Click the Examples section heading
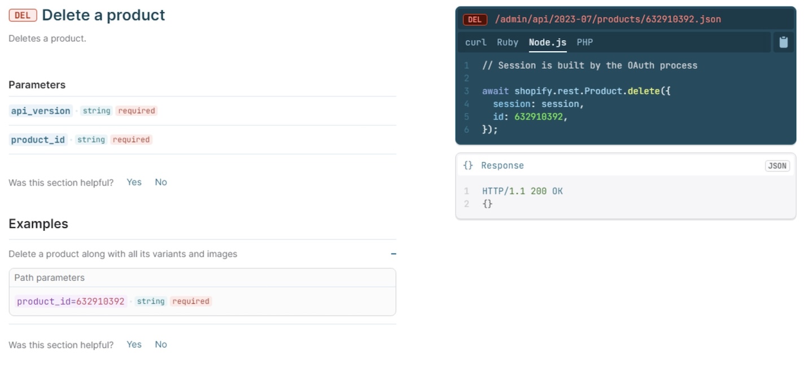Screen dimensions: 804x369 (38, 224)
